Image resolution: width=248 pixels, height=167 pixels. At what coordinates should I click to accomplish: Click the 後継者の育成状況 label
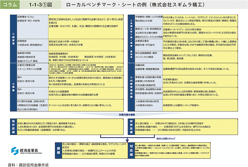tap(26, 57)
